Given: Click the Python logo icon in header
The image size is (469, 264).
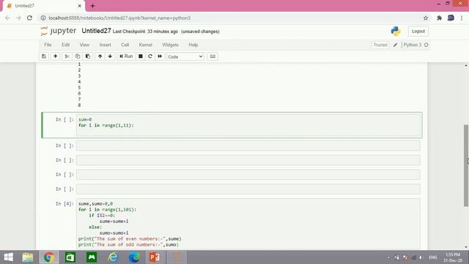Looking at the screenshot, I should point(396,31).
